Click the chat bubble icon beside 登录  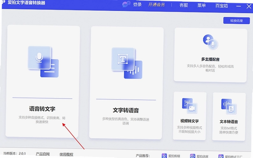(126, 4)
